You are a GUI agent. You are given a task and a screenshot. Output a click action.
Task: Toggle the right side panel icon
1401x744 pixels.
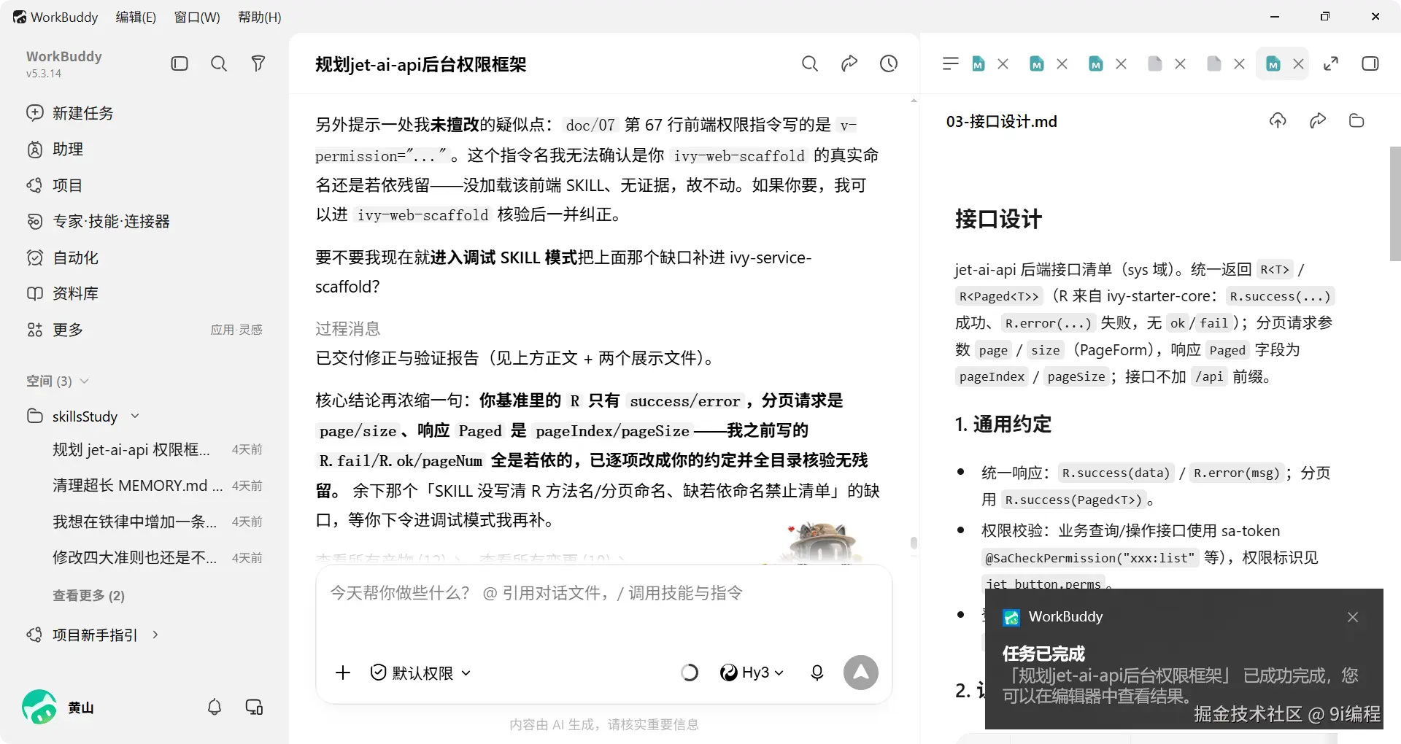(x=1370, y=64)
